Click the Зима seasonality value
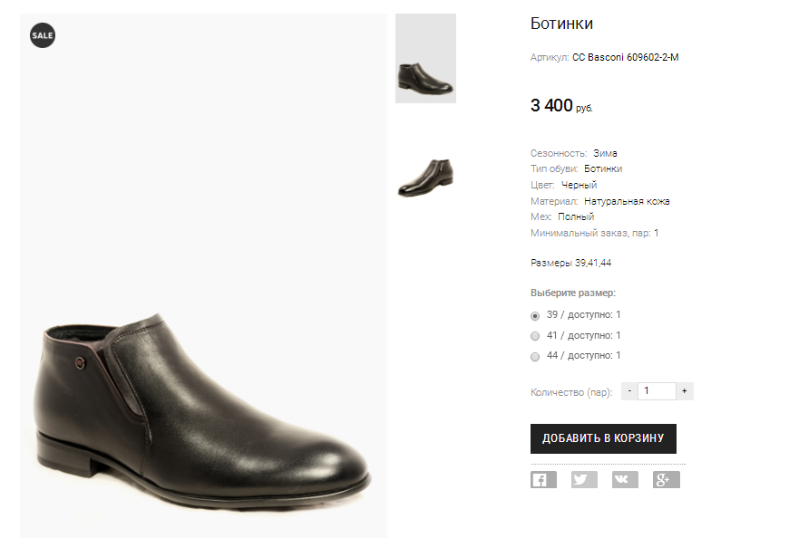 (605, 153)
